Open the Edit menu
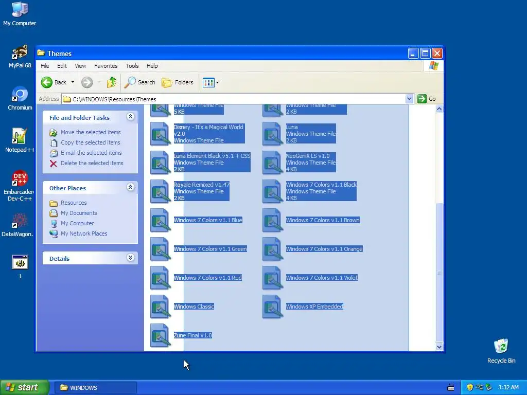Screen dimensions: 527x395 [x=62, y=66]
